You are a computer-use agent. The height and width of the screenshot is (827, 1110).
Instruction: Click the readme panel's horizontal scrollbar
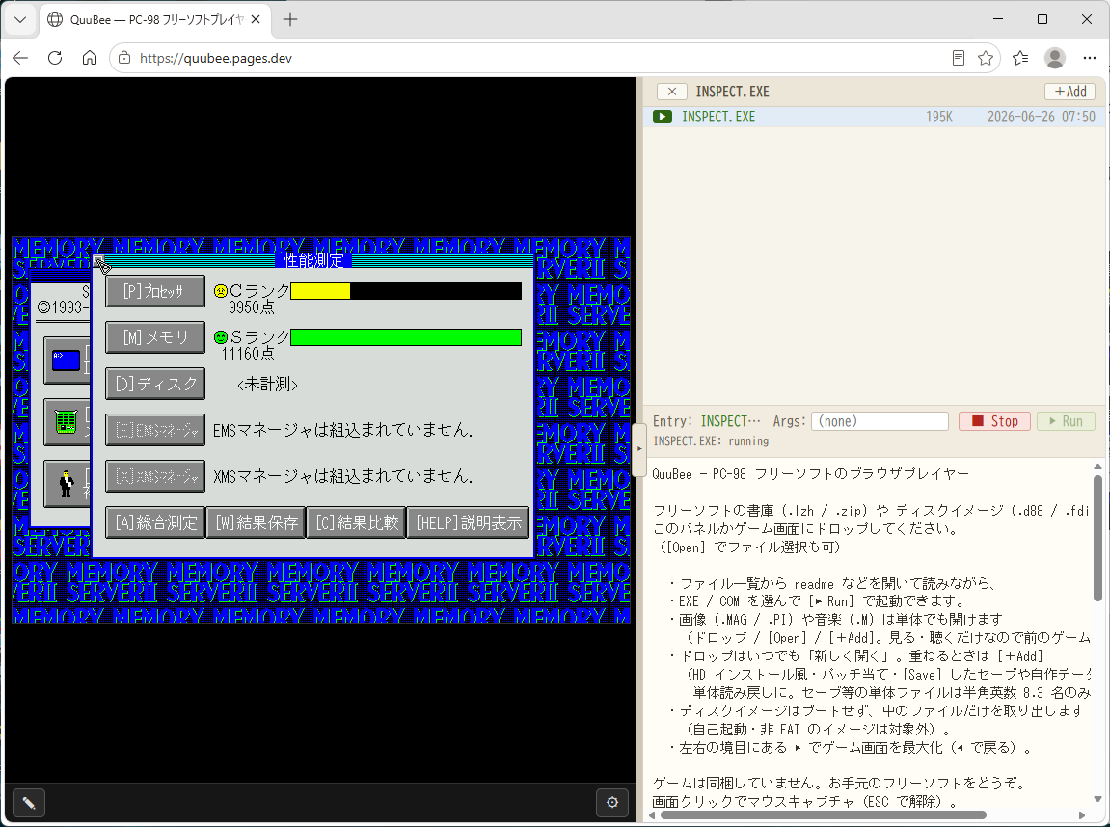[824, 815]
